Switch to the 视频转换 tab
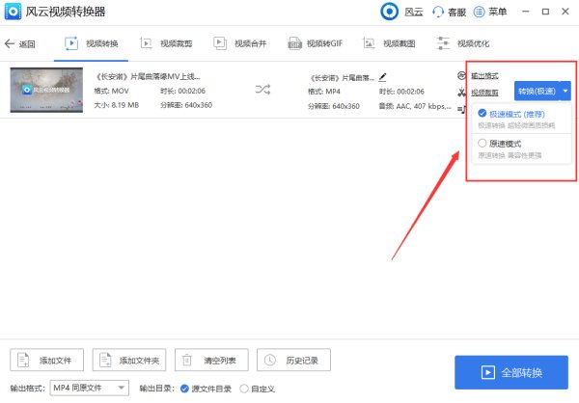 click(92, 43)
